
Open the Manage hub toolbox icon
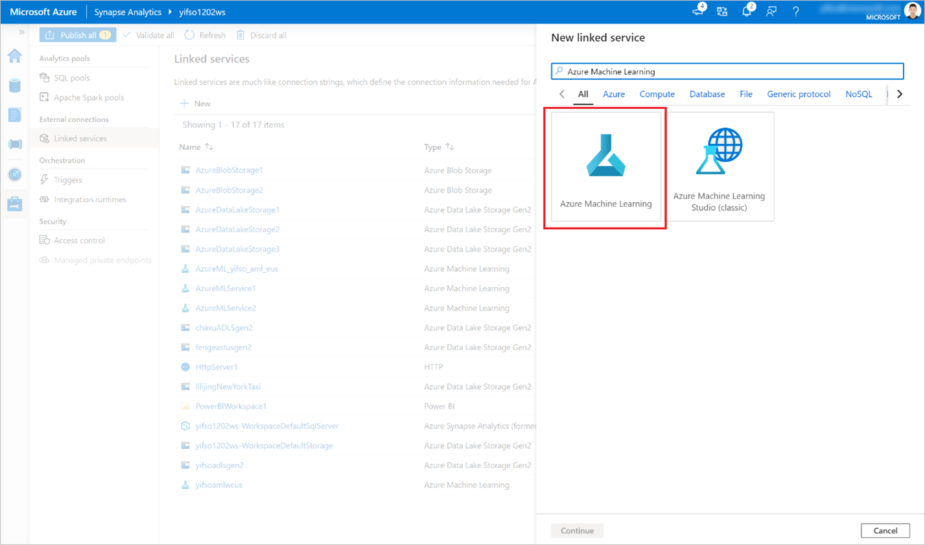(14, 204)
